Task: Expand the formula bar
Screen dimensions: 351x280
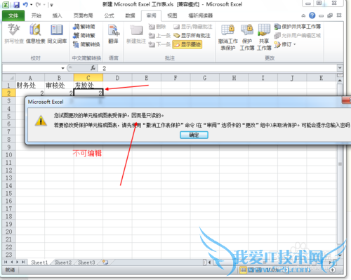Action: tap(340, 68)
